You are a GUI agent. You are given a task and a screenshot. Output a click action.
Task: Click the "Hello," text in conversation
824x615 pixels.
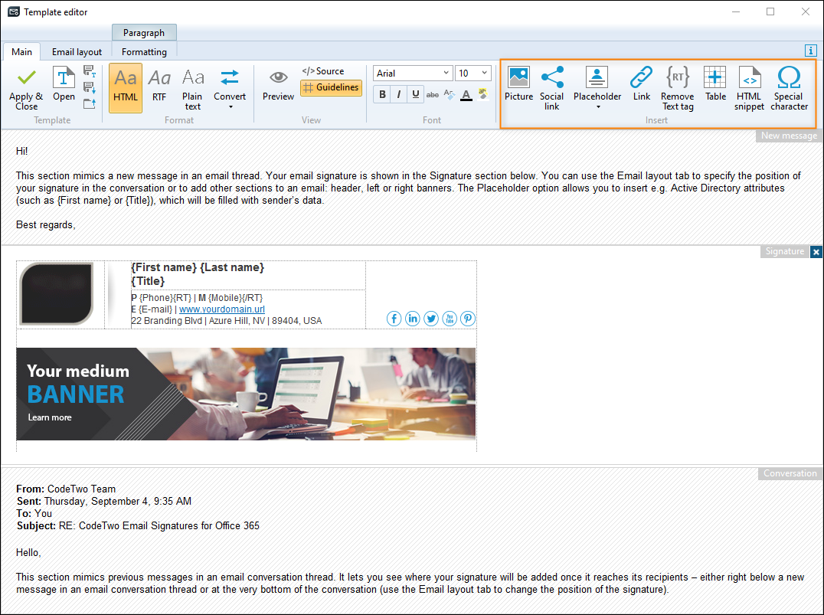pyautogui.click(x=28, y=552)
